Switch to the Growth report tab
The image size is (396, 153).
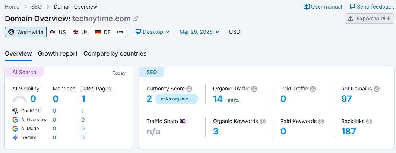point(58,54)
